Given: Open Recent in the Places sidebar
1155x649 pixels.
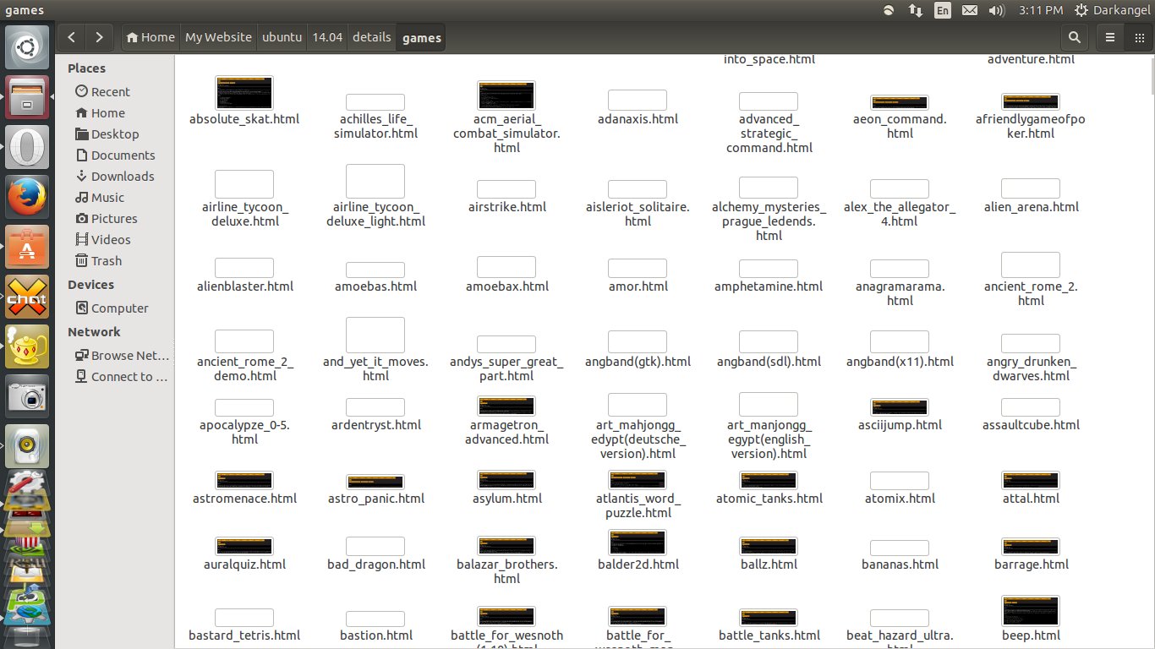Looking at the screenshot, I should 111,91.
